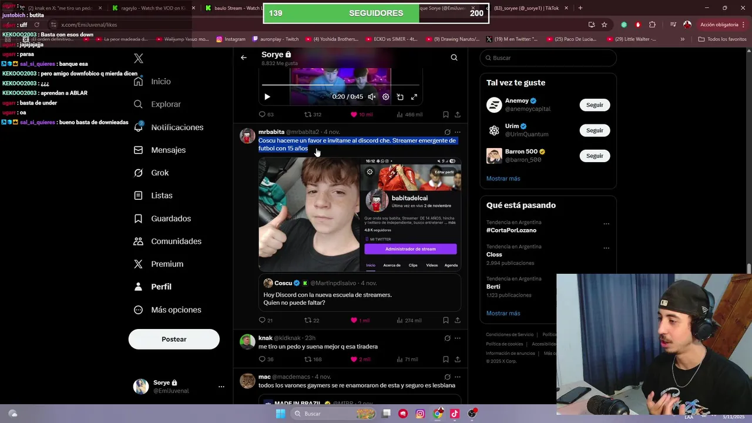Open Premium in sidebar
Screen dimensions: 752x423
point(158,264)
